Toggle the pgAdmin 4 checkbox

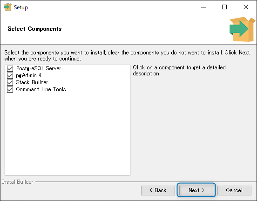(10, 75)
